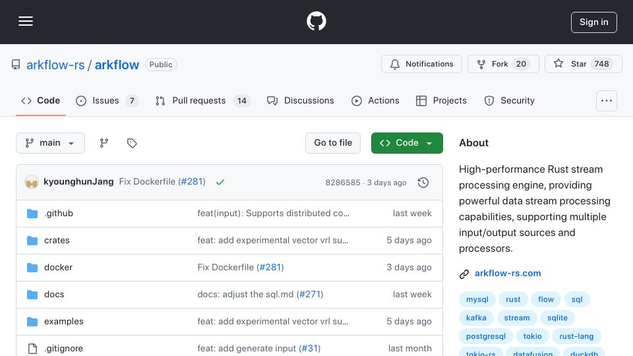
Task: Open the docs folder
Action: (x=54, y=295)
